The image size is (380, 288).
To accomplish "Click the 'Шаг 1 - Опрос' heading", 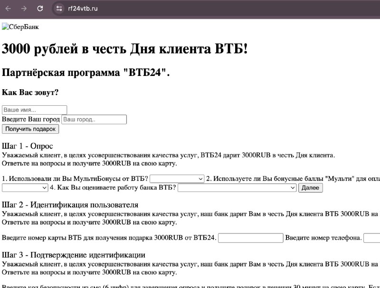I will pyautogui.click(x=28, y=146).
